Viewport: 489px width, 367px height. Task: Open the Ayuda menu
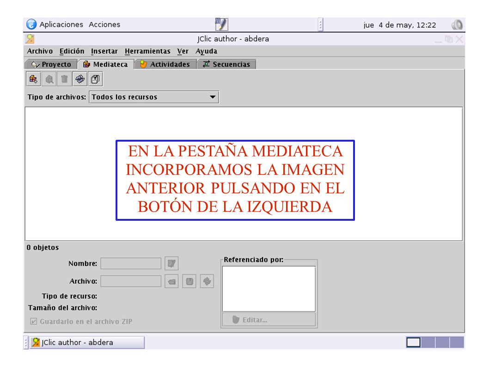point(206,51)
